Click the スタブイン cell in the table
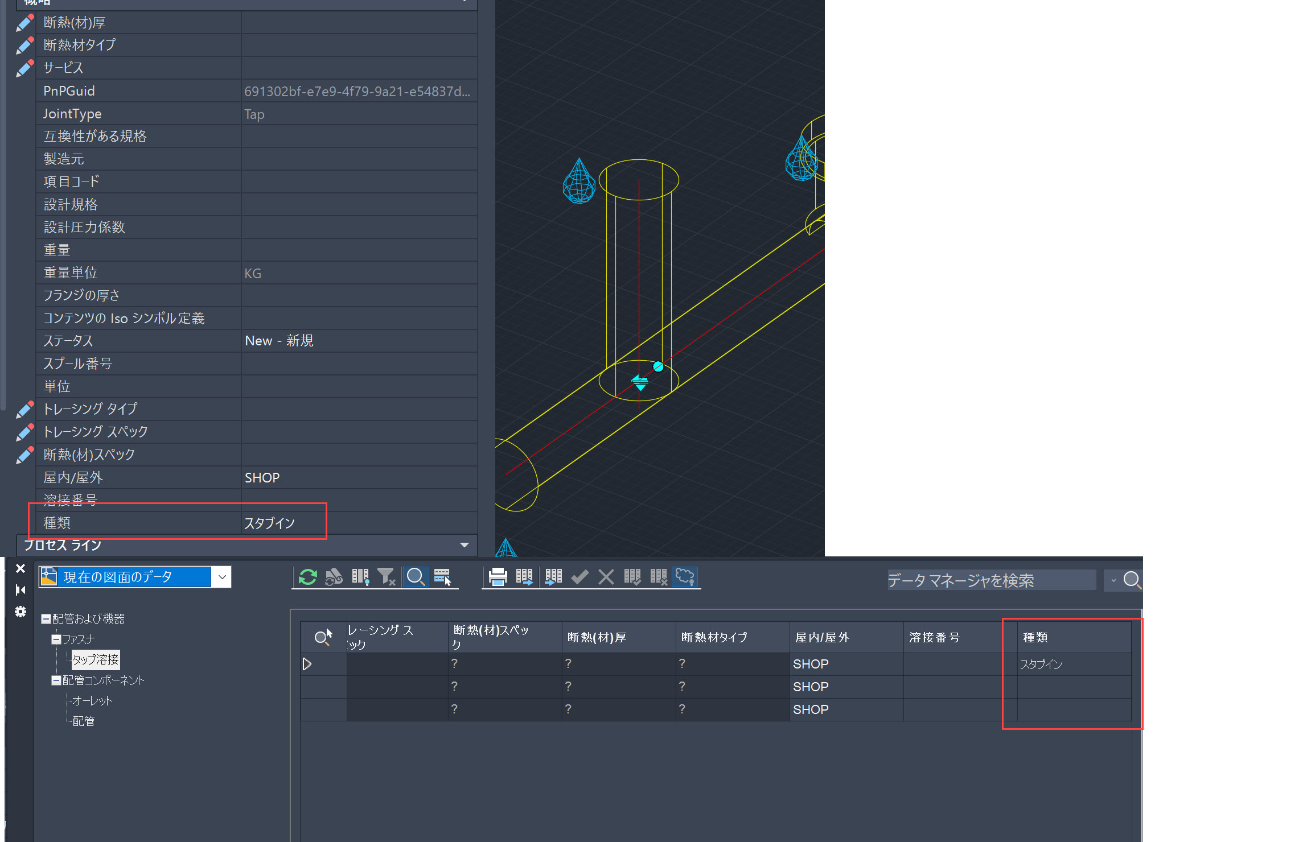The width and height of the screenshot is (1311, 842). 1074,664
